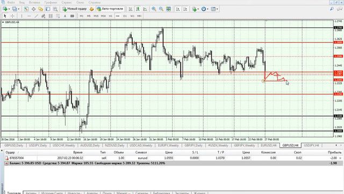Open the Сервис menu
This screenshot has height=194, width=344.
click(x=67, y=2)
